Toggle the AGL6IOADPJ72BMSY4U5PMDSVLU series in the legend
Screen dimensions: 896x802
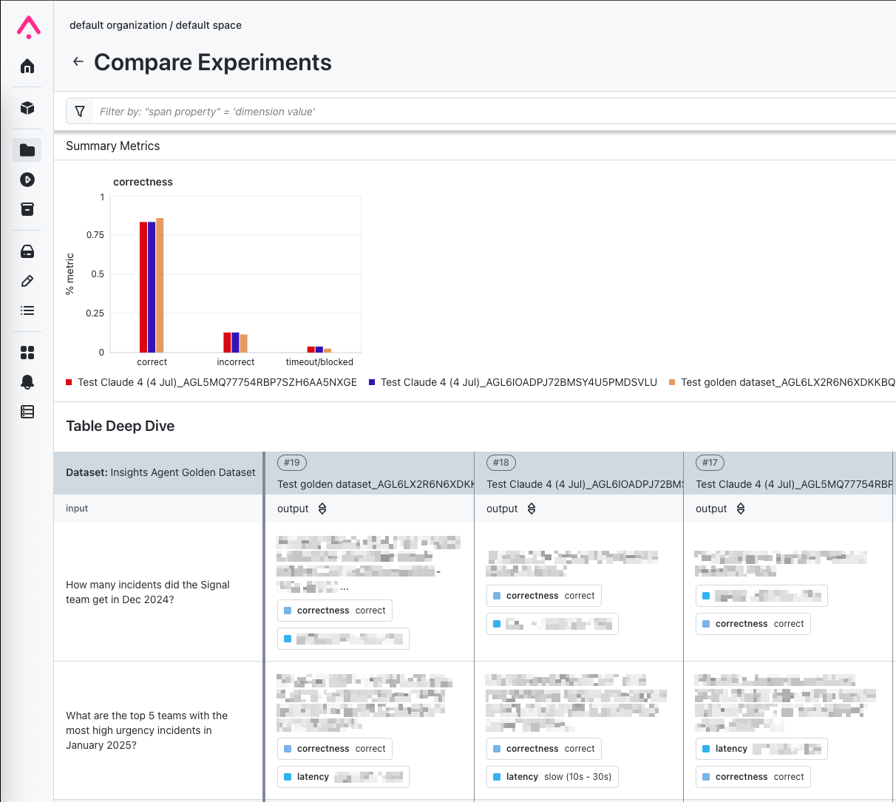[517, 382]
